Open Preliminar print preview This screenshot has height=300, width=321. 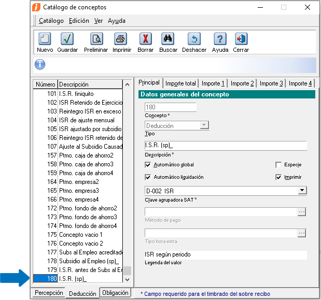click(96, 39)
